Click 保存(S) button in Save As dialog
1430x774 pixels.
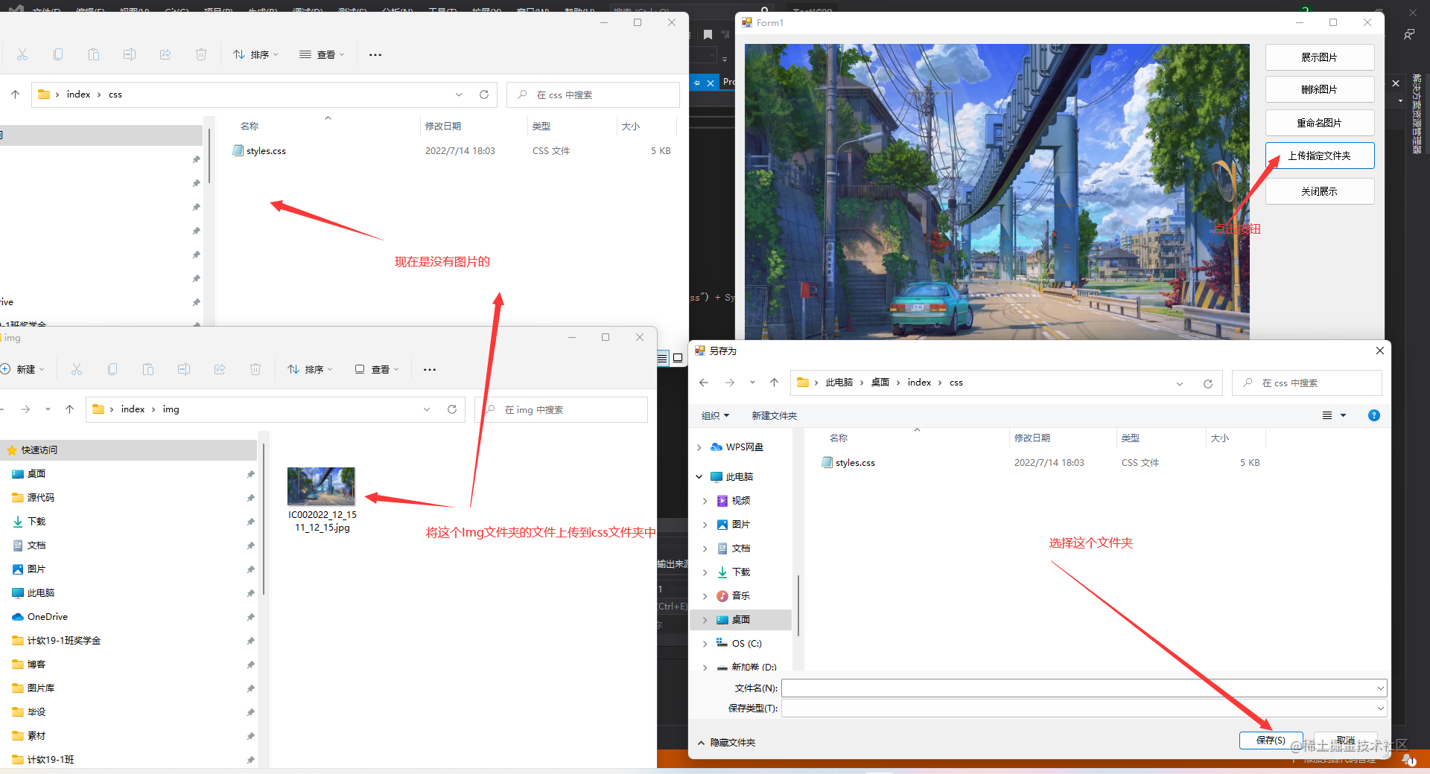coord(1271,741)
